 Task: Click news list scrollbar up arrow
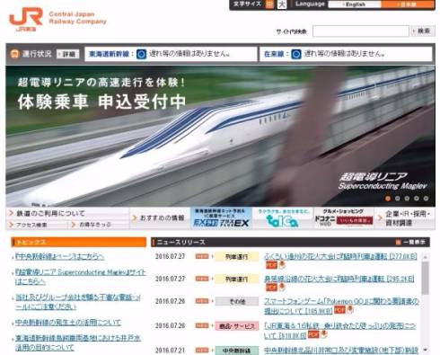coord(425,257)
